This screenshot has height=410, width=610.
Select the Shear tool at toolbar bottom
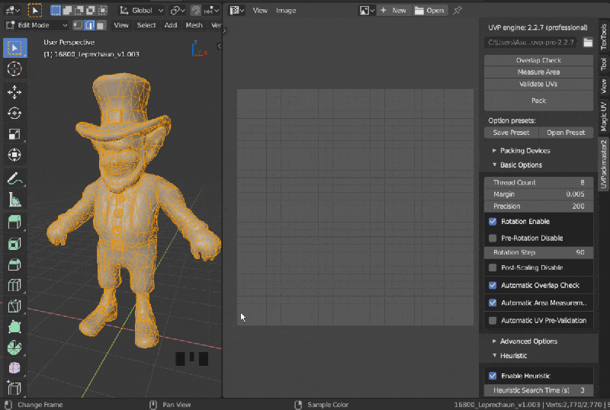pyautogui.click(x=14, y=389)
